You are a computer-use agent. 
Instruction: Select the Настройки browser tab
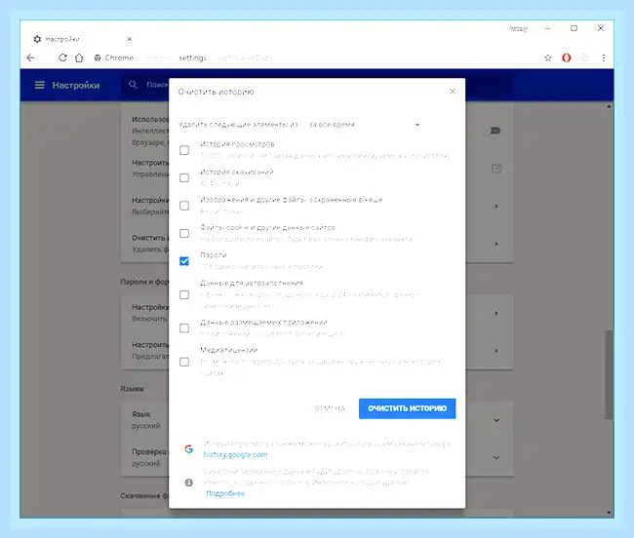click(x=81, y=39)
